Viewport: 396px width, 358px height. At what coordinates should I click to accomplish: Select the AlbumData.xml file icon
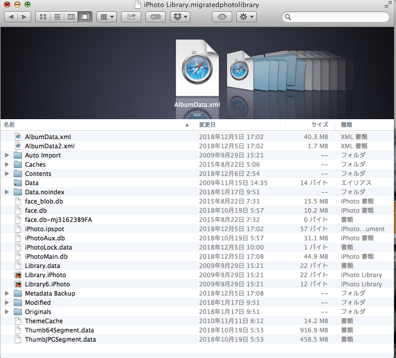pyautogui.click(x=18, y=137)
